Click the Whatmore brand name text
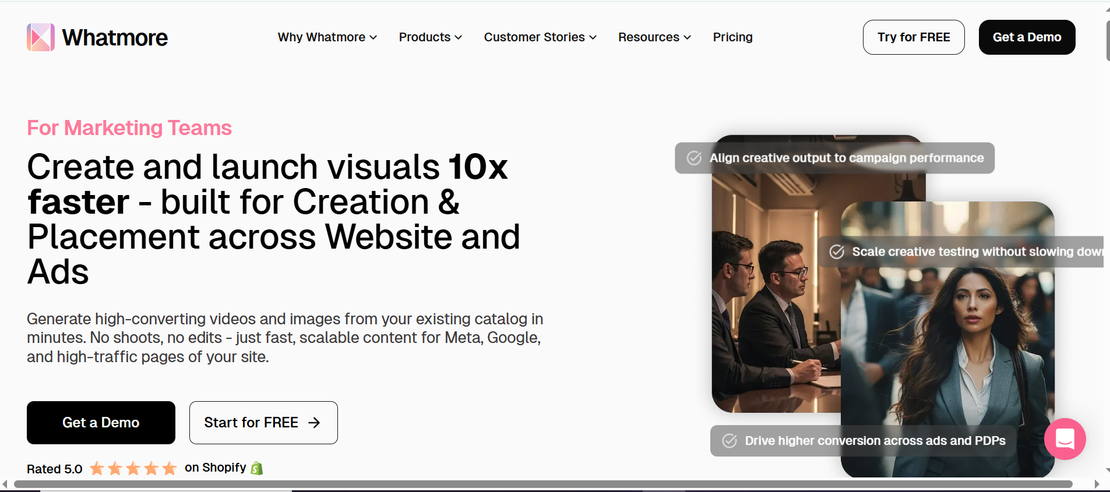 pos(115,38)
